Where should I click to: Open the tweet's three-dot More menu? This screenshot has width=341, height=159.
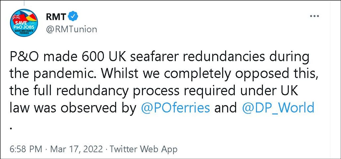coord(314,17)
